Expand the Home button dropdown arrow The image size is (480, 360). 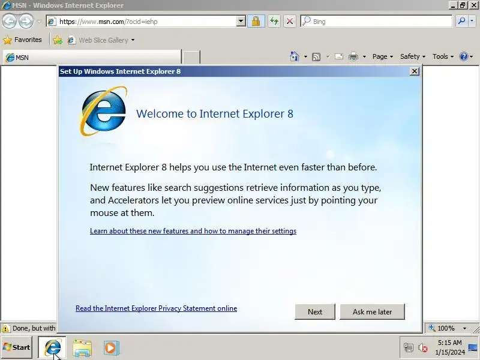[x=305, y=56]
